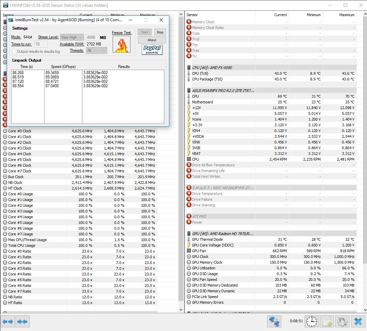
Task: Click the Motherboard thermometer icon
Action: (x=189, y=102)
